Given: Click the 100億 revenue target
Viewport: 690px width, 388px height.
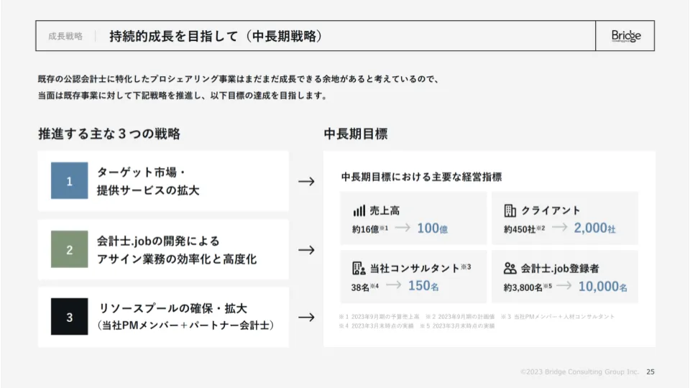Looking at the screenshot, I should tap(432, 228).
